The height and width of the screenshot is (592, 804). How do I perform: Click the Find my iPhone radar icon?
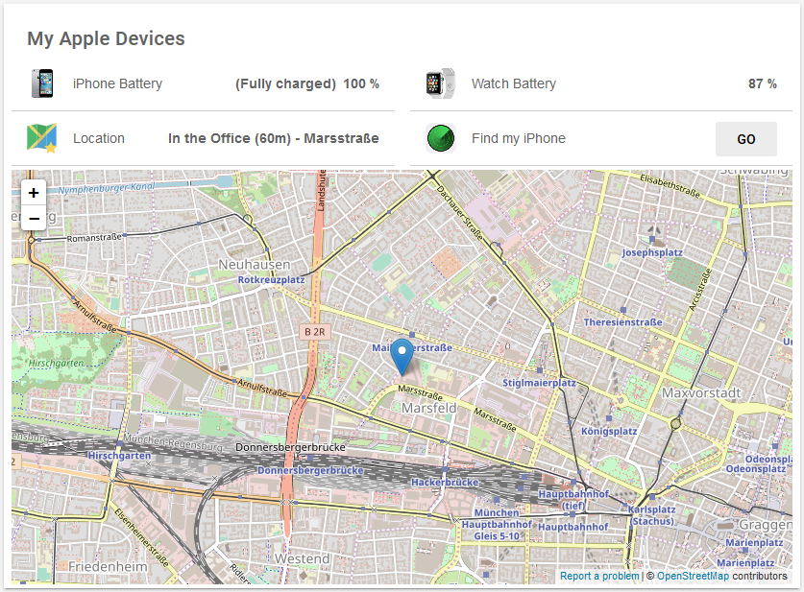440,138
